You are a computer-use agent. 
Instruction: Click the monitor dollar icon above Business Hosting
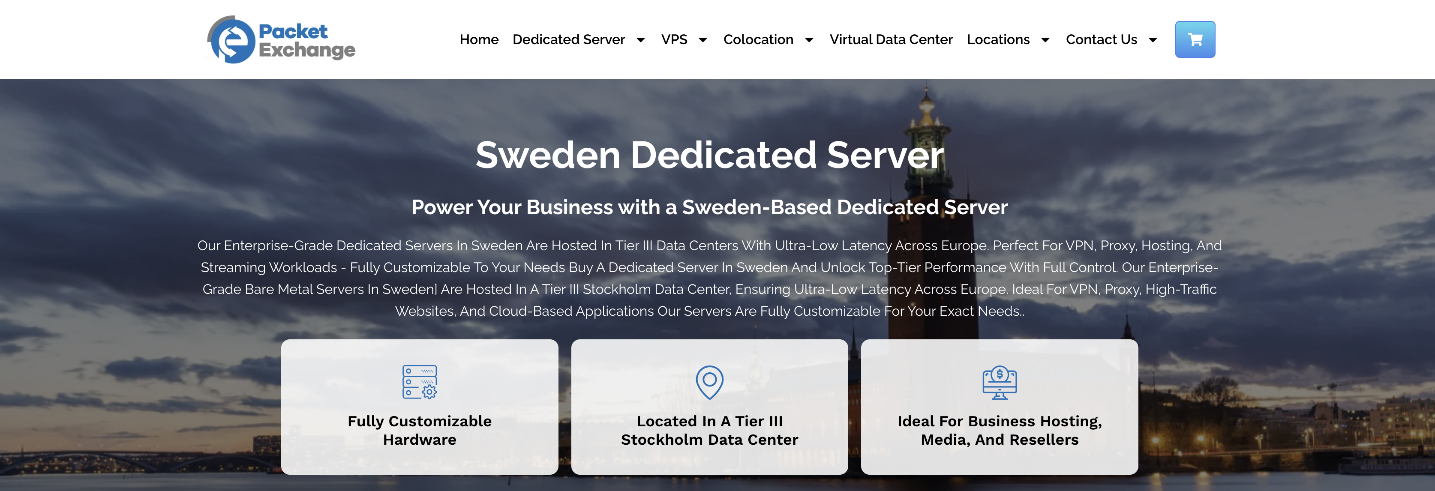click(x=1000, y=382)
